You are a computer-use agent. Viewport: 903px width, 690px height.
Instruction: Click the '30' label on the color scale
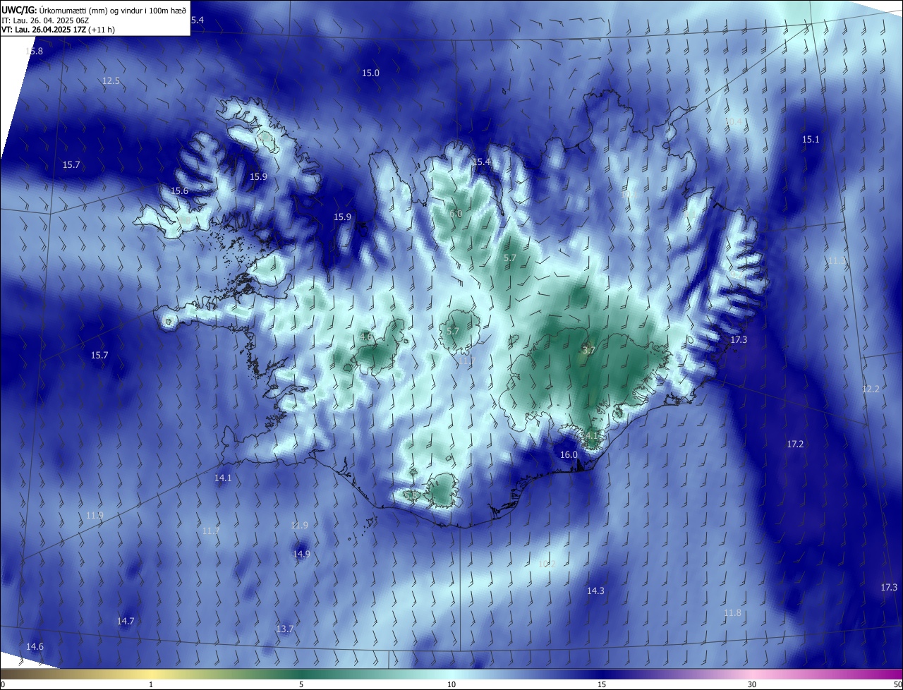pyautogui.click(x=752, y=685)
